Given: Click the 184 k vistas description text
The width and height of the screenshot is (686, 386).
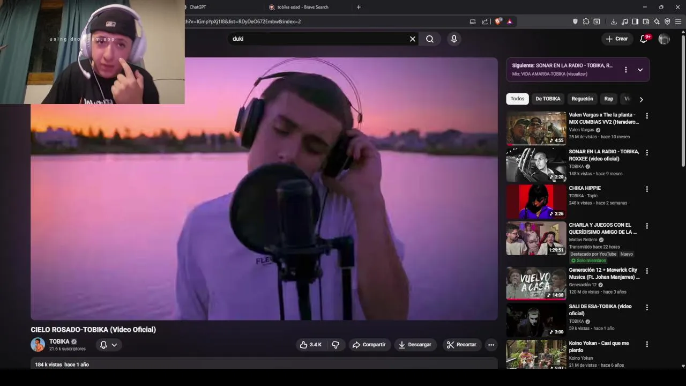Looking at the screenshot, I should 49,365.
